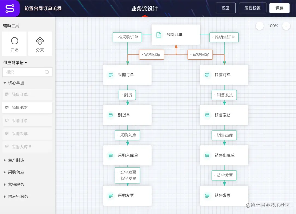Click the search magnifier icon in sidebar
The height and width of the screenshot is (214, 296).
pos(47,72)
